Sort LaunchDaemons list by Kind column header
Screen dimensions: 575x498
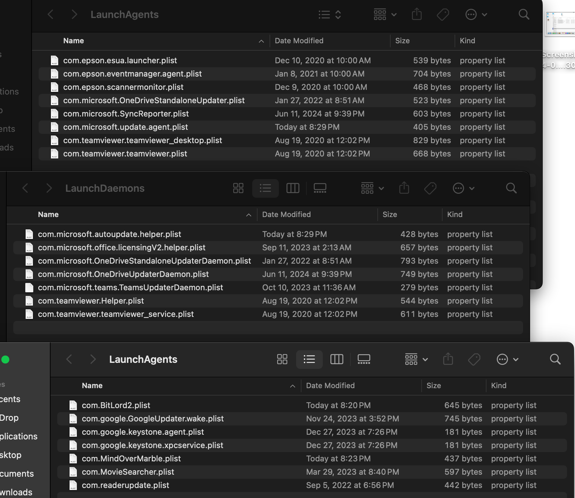(455, 214)
